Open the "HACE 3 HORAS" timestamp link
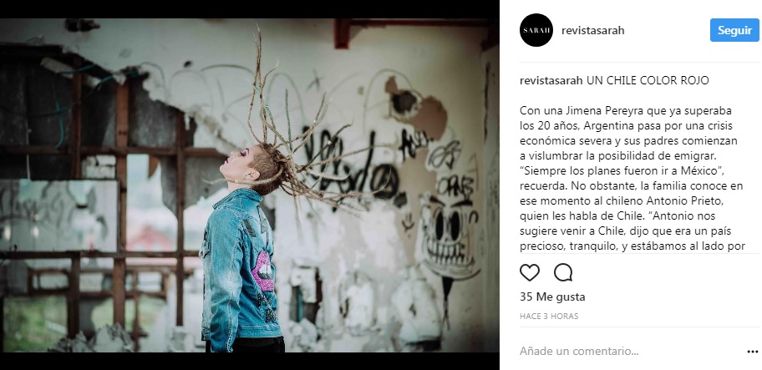 pyautogui.click(x=549, y=317)
